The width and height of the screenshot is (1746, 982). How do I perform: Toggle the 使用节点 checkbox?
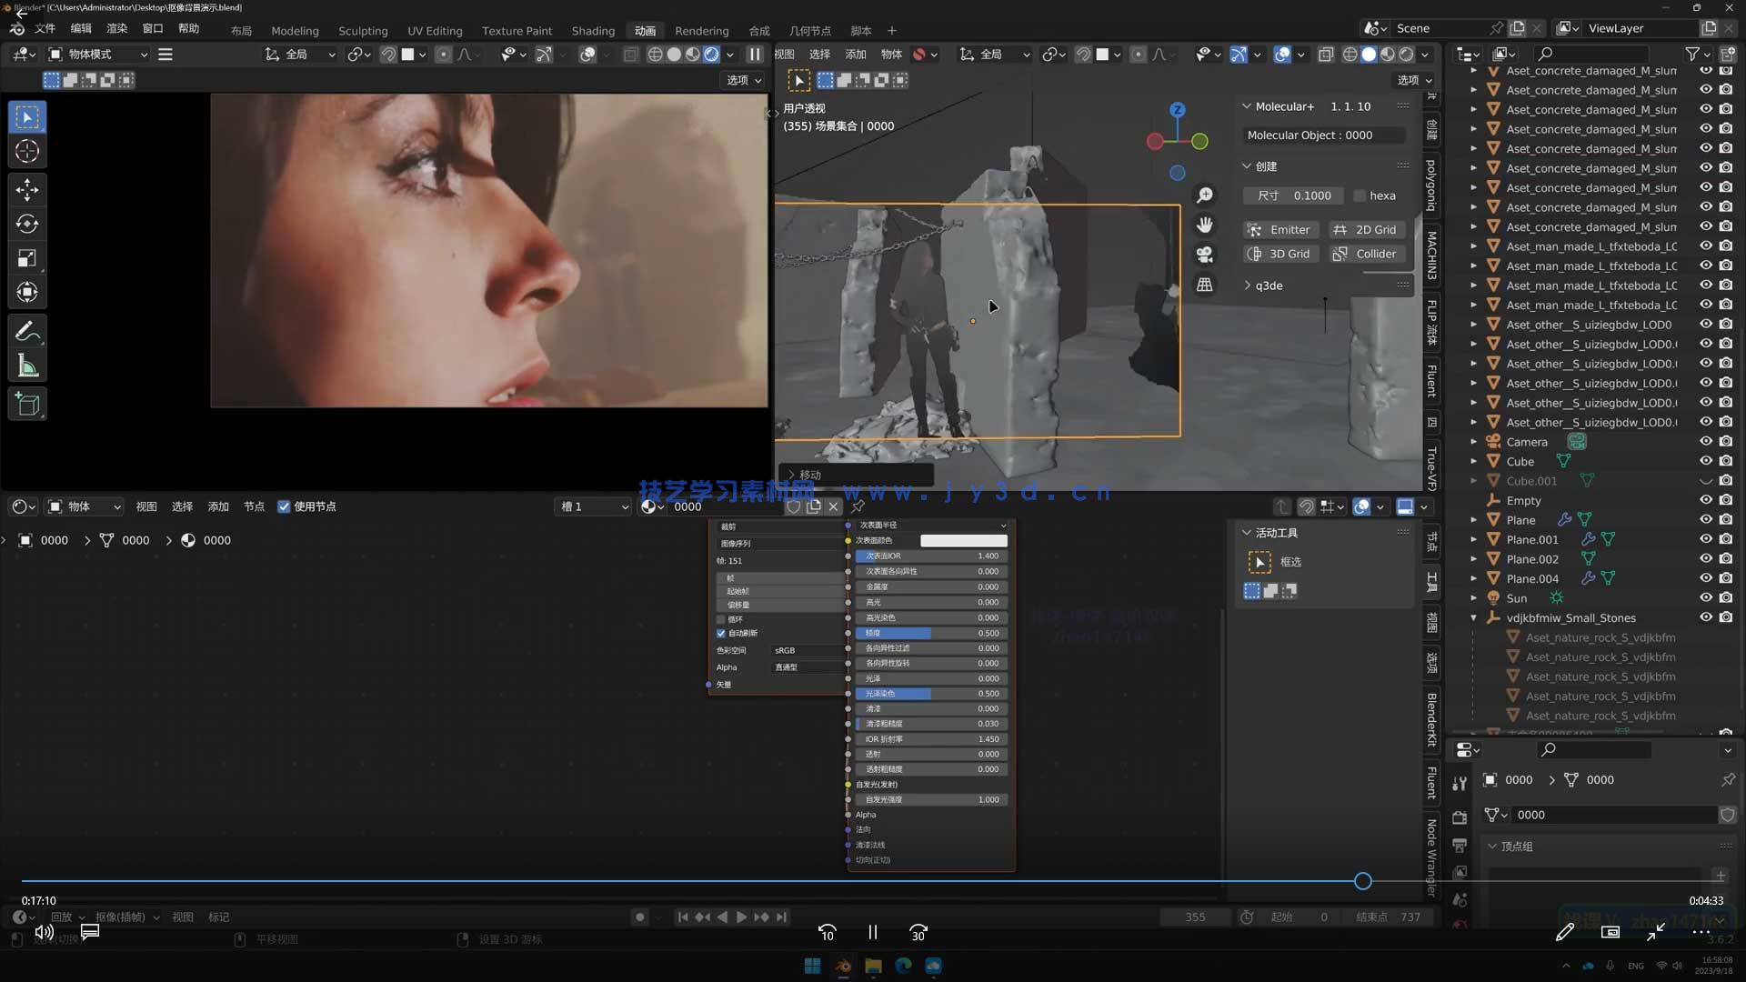click(284, 506)
